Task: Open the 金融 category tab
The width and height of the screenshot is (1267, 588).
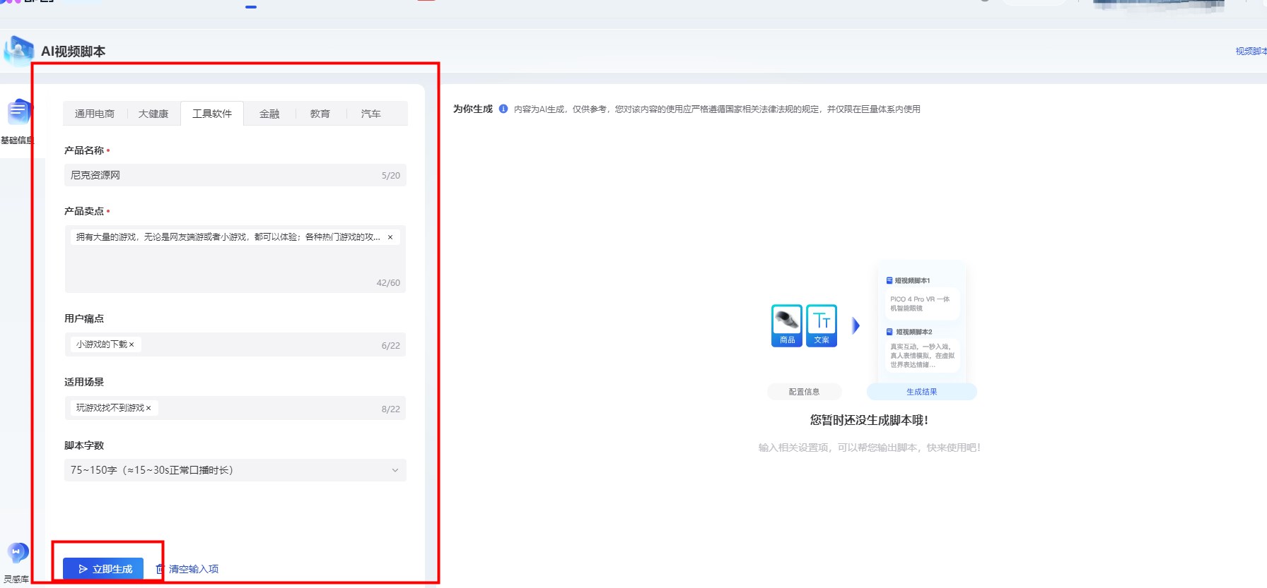Action: [x=269, y=114]
